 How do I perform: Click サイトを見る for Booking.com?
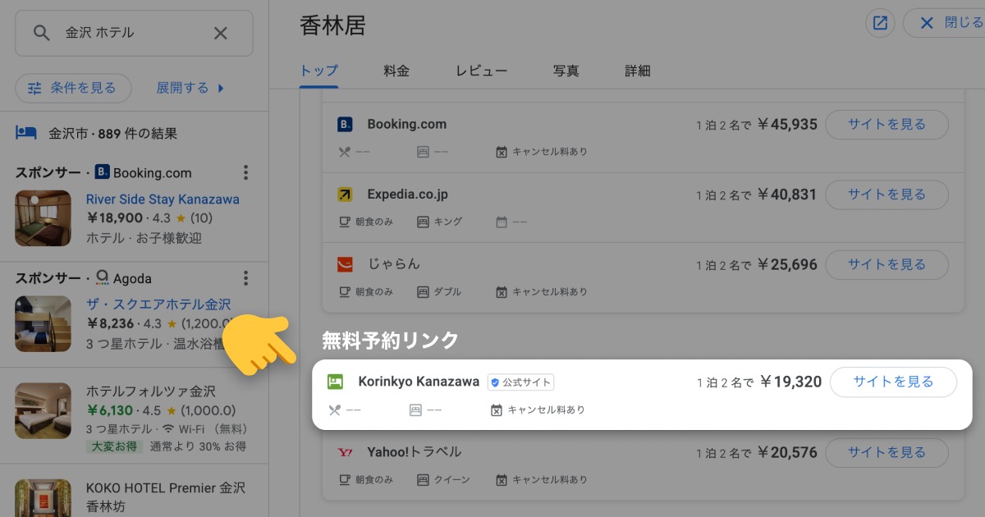click(886, 125)
